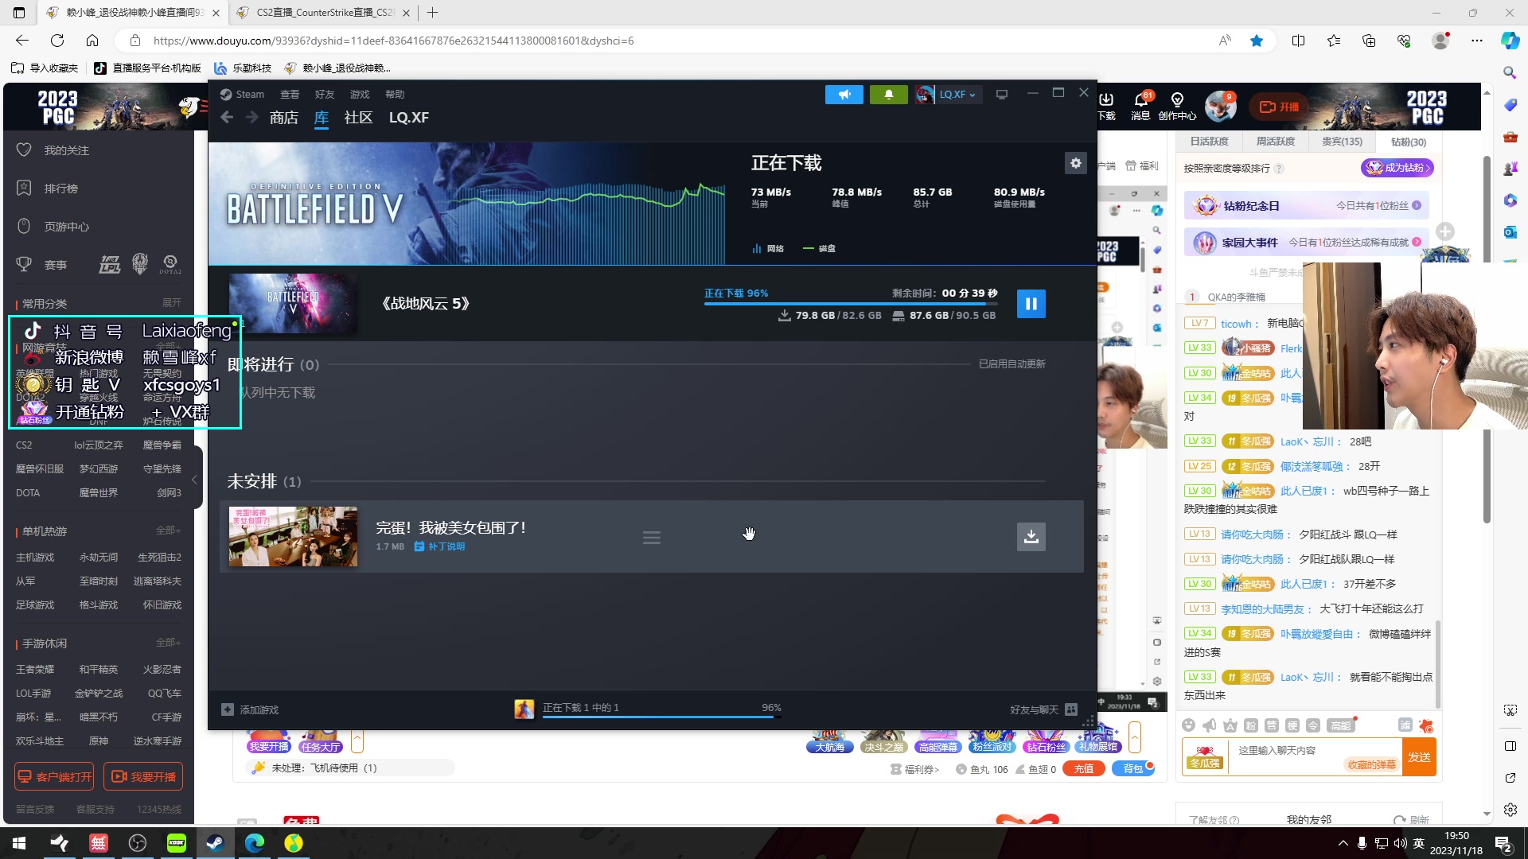Viewport: 1528px width, 859px height.
Task: Open Steam download settings gear
Action: pyautogui.click(x=1075, y=163)
